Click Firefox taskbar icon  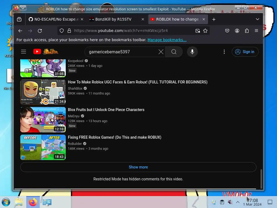[x=33, y=202]
